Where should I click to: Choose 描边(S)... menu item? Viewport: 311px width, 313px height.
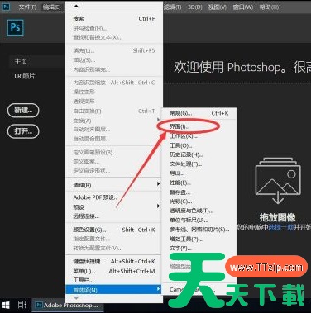click(x=113, y=60)
